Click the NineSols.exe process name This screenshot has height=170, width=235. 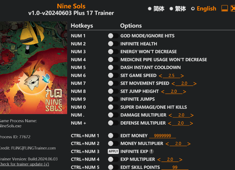click(x=11, y=126)
